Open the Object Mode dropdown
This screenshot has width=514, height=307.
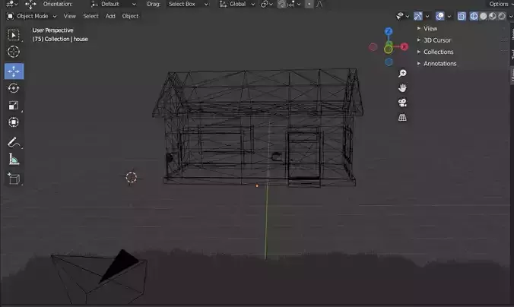click(32, 16)
